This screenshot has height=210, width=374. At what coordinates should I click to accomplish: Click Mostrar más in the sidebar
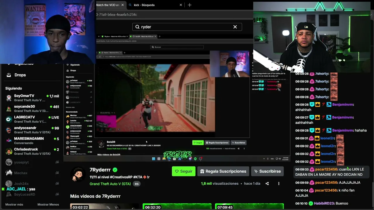14,204
